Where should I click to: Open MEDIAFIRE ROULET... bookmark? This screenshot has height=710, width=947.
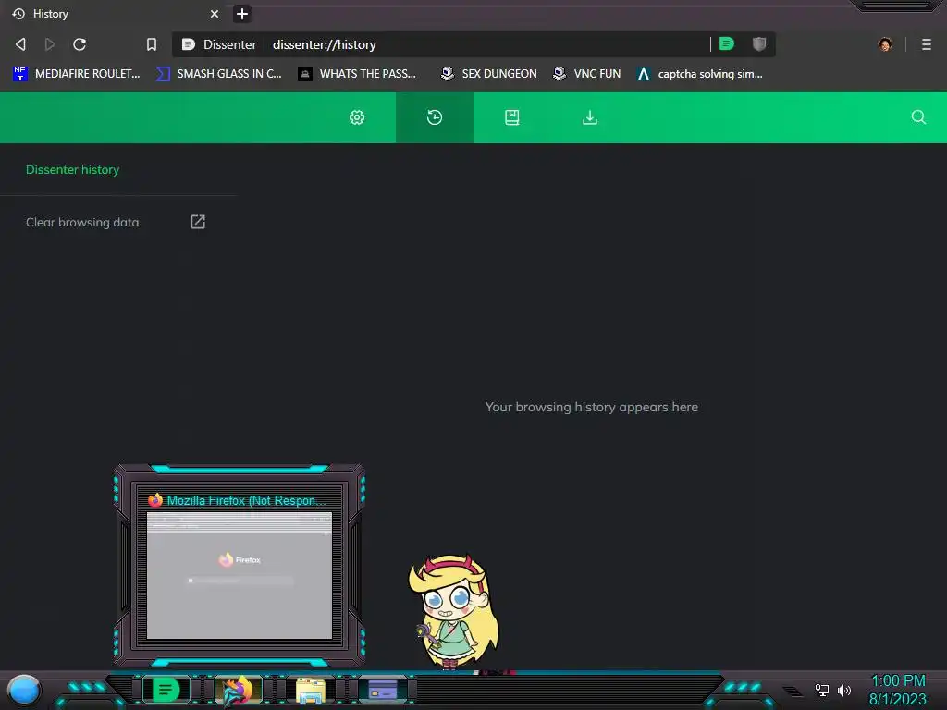(77, 74)
